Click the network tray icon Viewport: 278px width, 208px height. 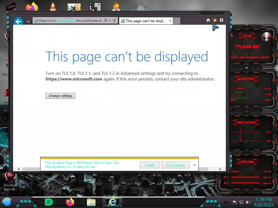point(241,202)
